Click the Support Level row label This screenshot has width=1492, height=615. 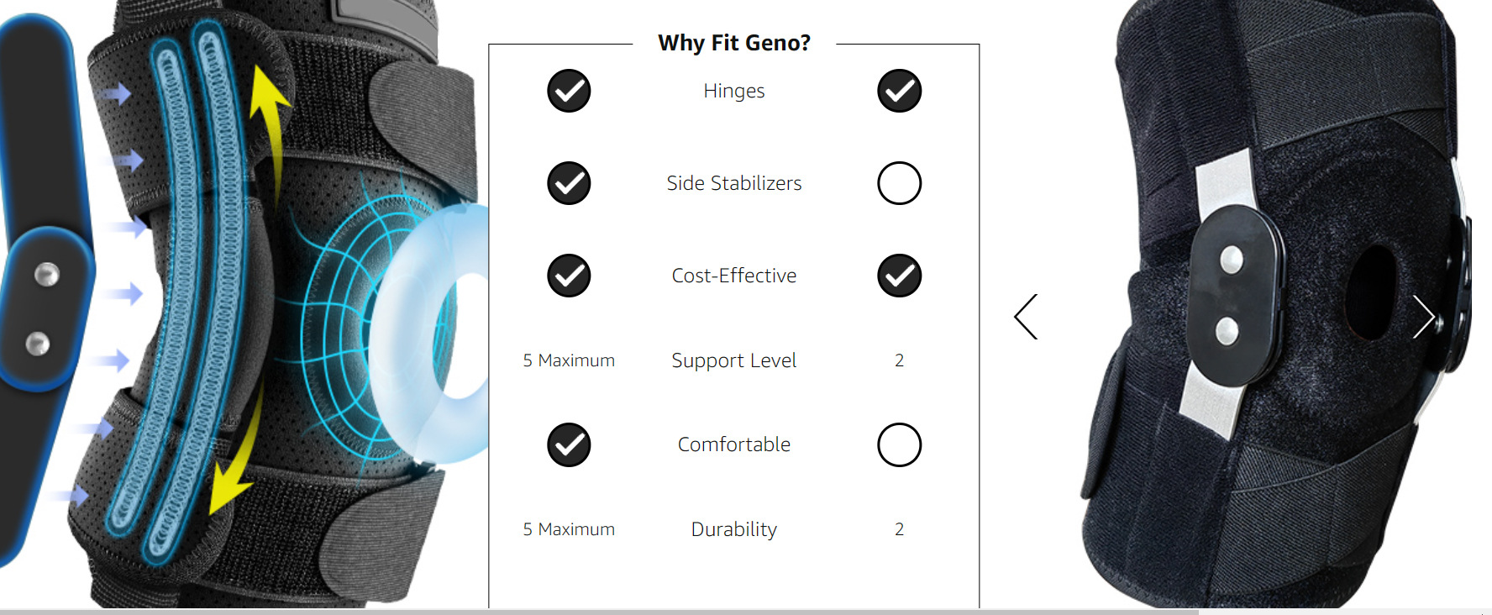pyautogui.click(x=734, y=360)
